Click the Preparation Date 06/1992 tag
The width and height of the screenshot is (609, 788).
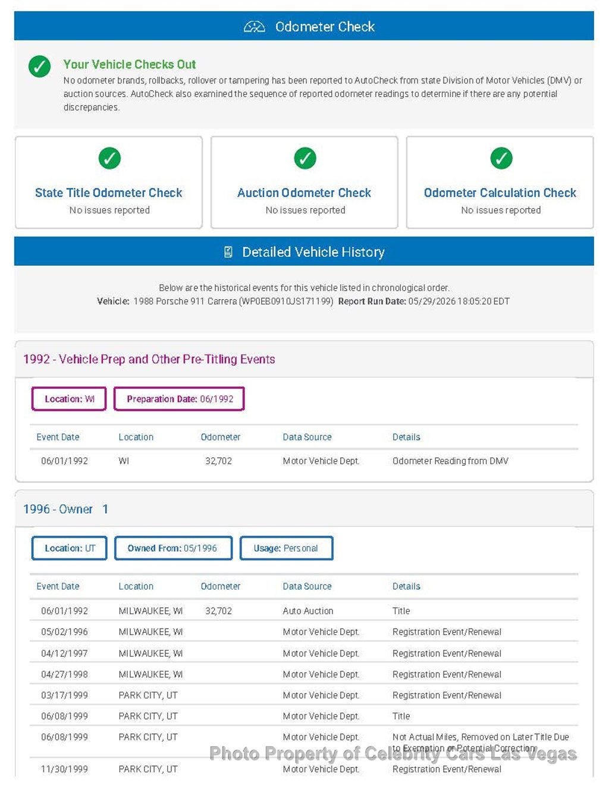tap(179, 399)
